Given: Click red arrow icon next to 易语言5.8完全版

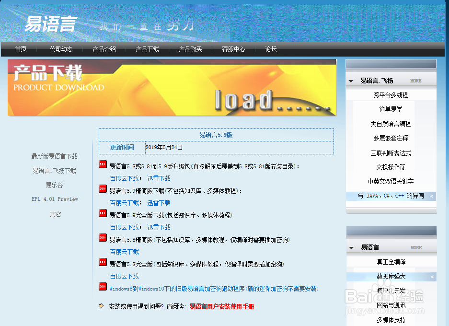Looking at the screenshot, I should tap(103, 262).
